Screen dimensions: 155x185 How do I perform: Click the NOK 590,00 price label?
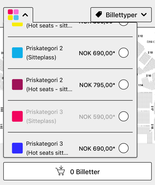[x=97, y=117]
